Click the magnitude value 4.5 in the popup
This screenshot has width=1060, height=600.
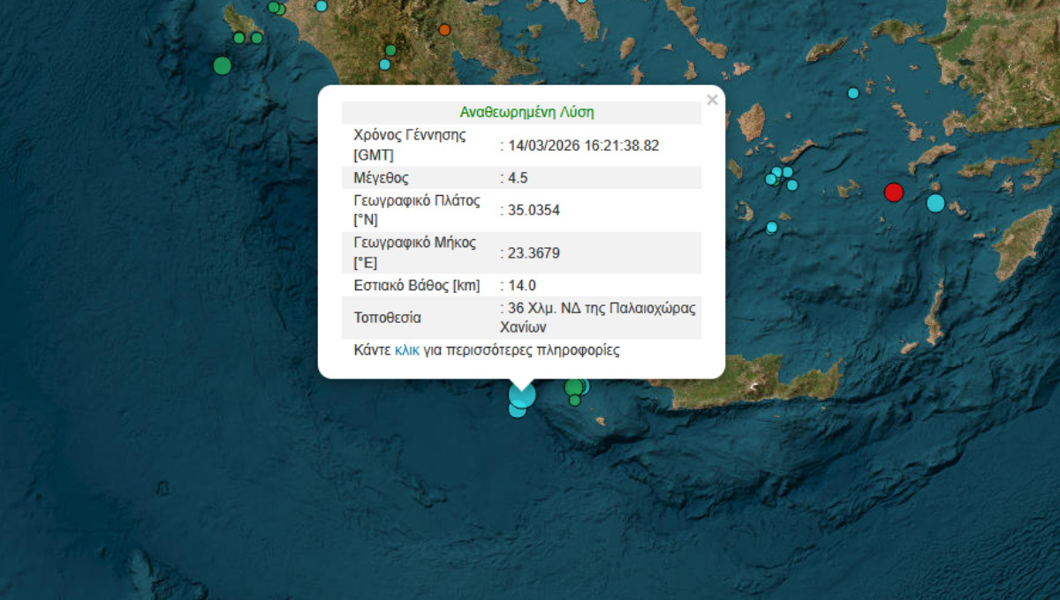coord(518,177)
